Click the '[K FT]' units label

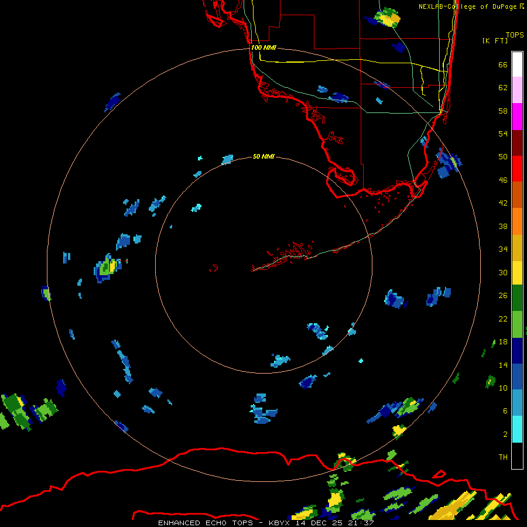(x=495, y=40)
